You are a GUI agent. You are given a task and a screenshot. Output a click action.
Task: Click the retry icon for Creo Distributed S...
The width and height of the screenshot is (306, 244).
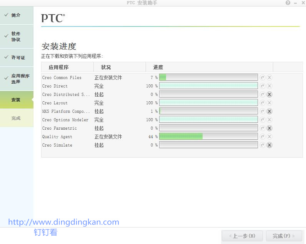point(263,94)
